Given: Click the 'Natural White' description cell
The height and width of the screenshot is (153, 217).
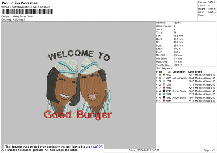Looking at the screenshot, I should click(x=180, y=78).
